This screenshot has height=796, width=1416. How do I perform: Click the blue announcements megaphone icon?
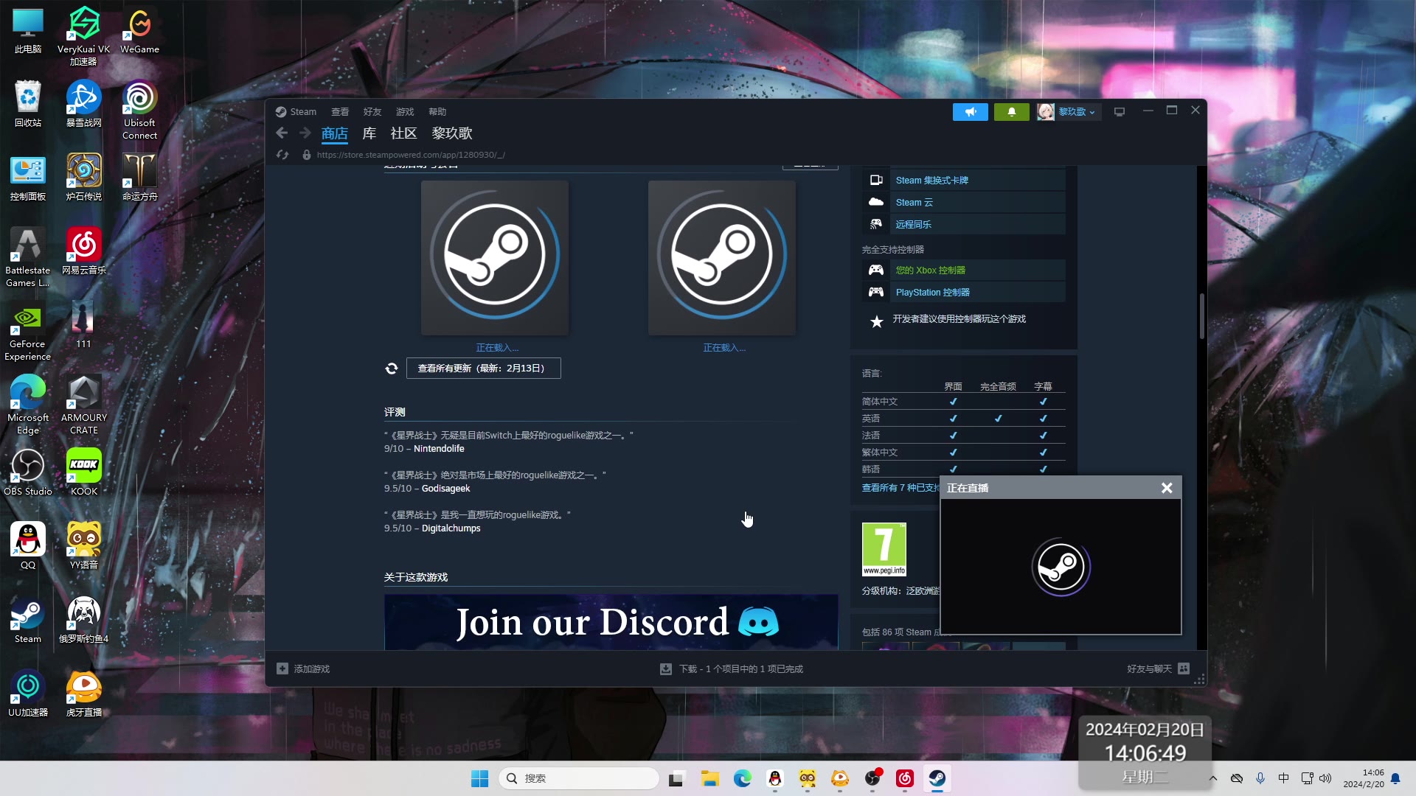(x=970, y=112)
